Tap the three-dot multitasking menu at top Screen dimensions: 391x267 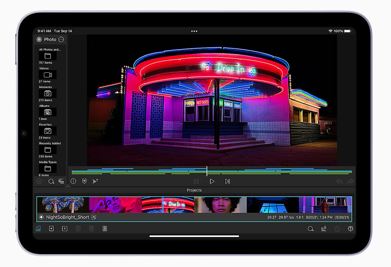tap(194, 31)
